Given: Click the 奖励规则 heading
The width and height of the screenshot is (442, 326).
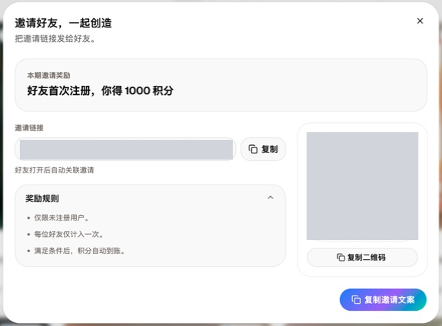Looking at the screenshot, I should coord(42,198).
